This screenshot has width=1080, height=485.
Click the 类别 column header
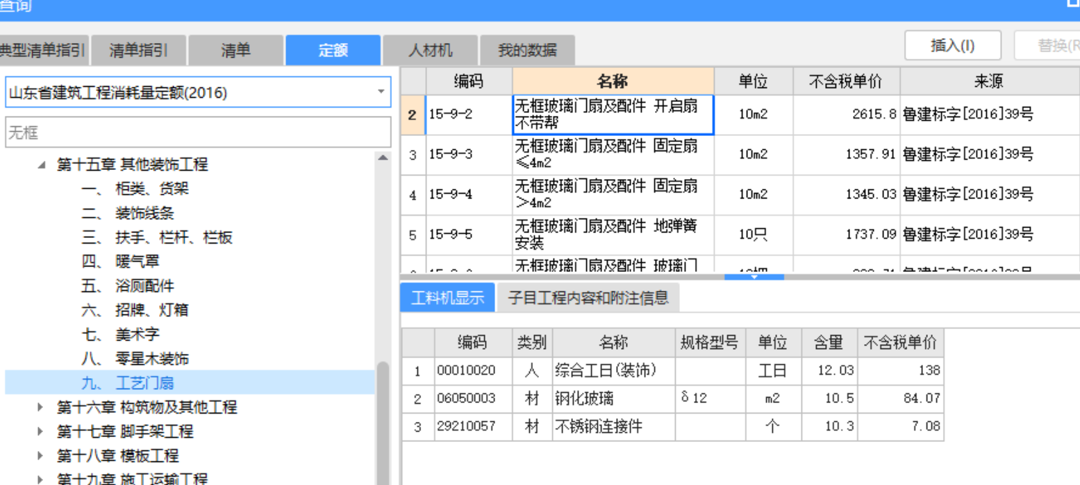(531, 342)
